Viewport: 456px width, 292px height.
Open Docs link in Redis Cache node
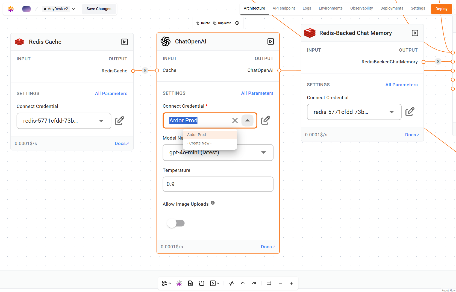(122, 143)
